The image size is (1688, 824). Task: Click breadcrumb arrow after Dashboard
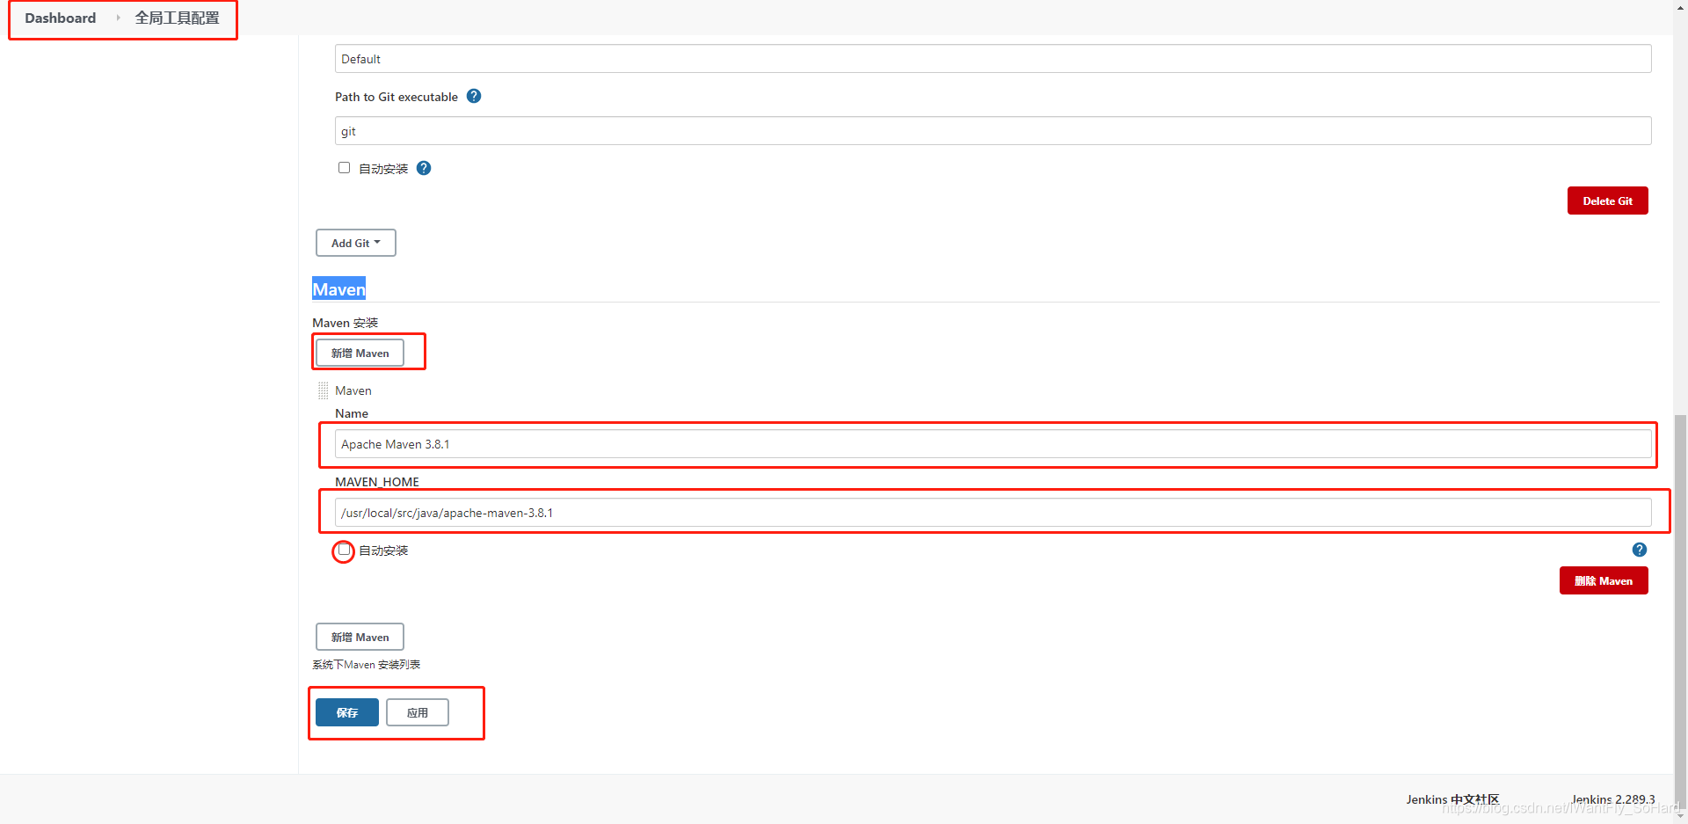[x=118, y=18]
